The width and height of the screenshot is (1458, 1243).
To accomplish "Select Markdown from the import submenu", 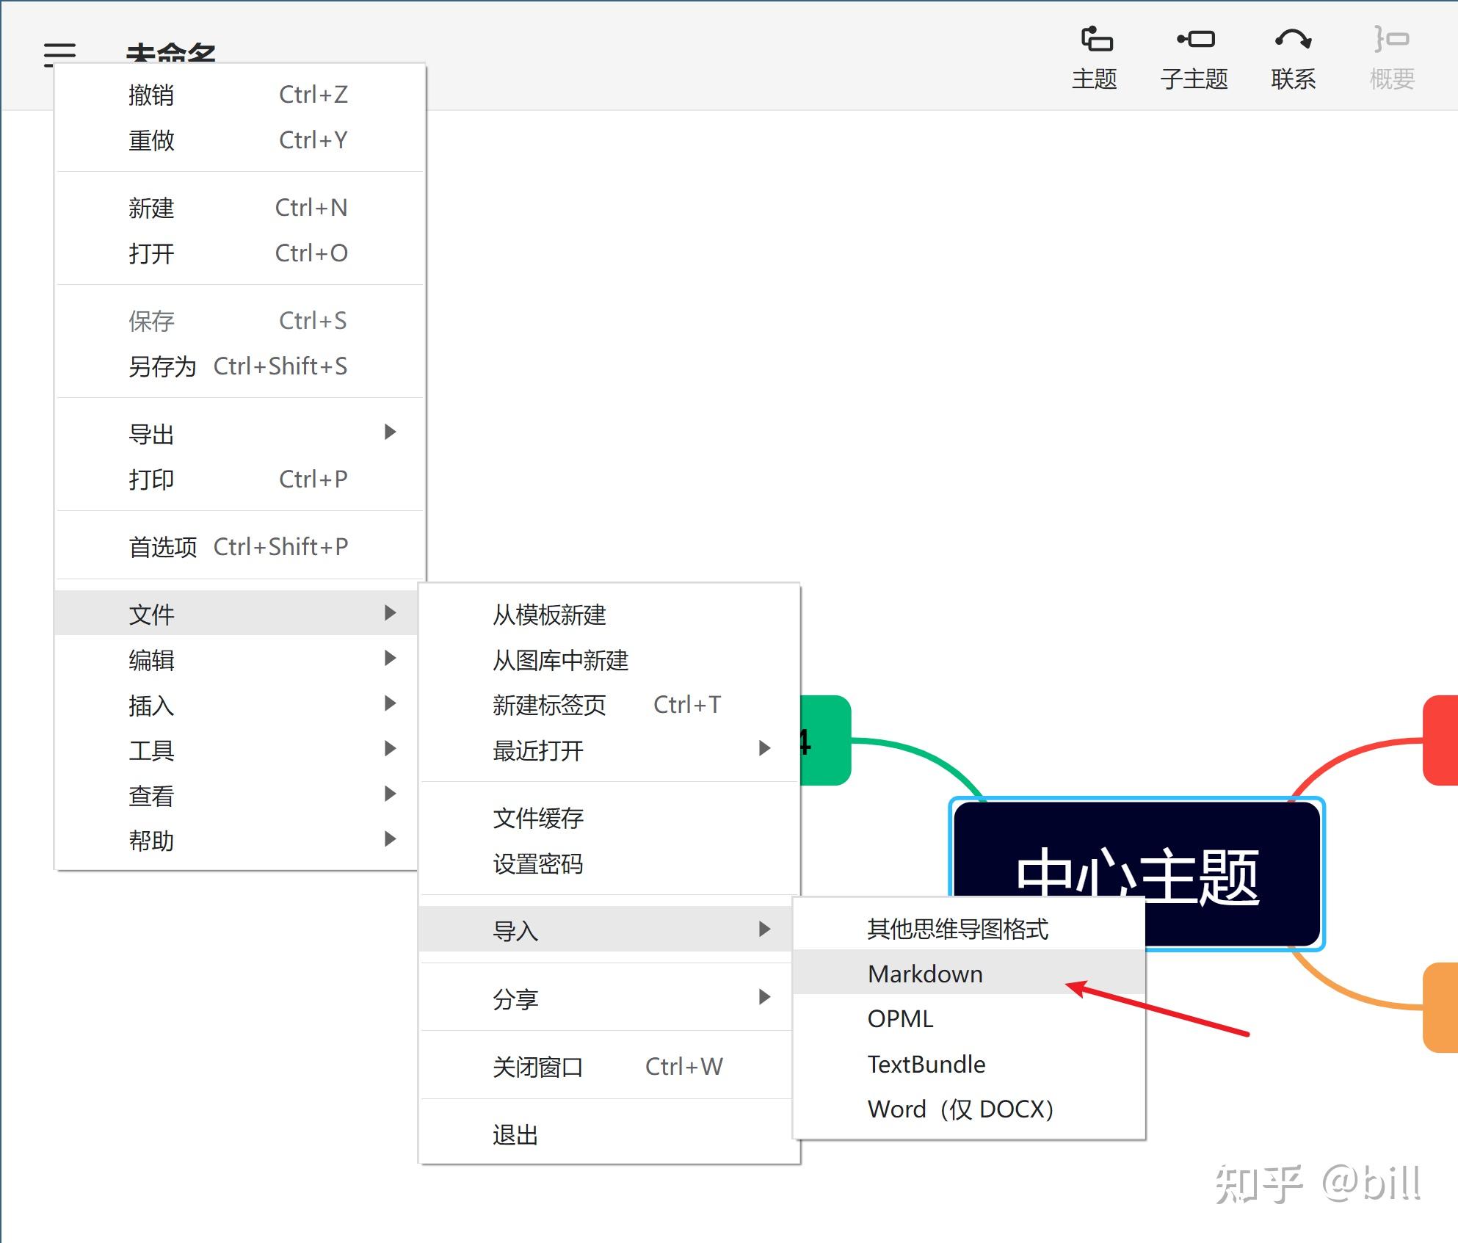I will click(925, 973).
